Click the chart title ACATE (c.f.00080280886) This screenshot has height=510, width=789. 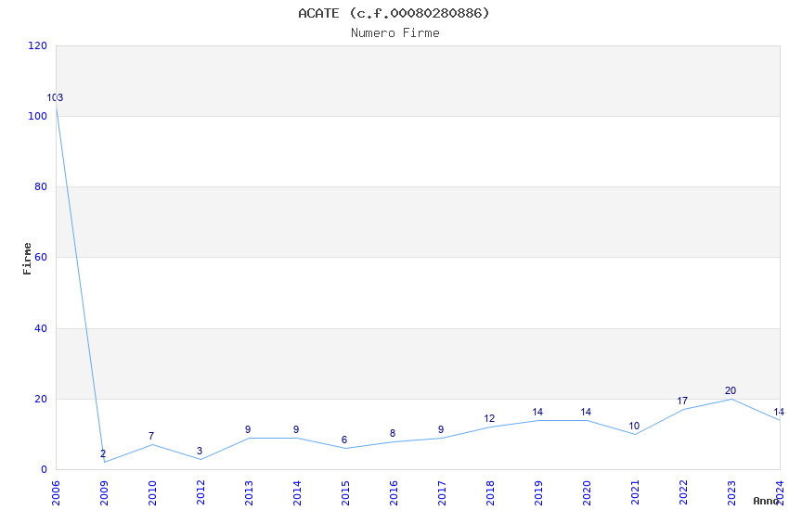point(394,13)
